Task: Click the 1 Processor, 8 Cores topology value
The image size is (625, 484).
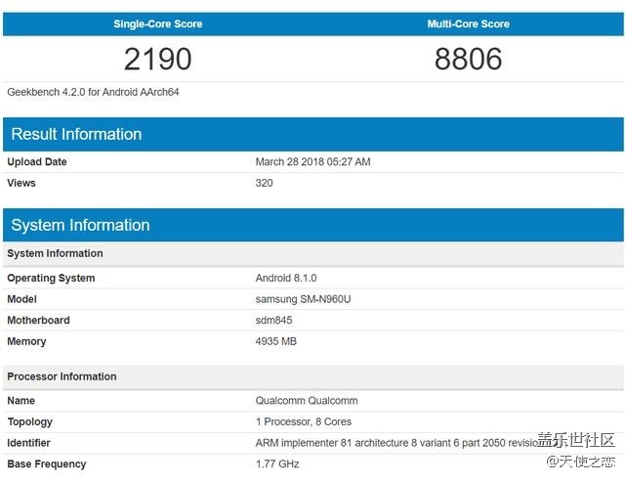Action: tap(304, 421)
